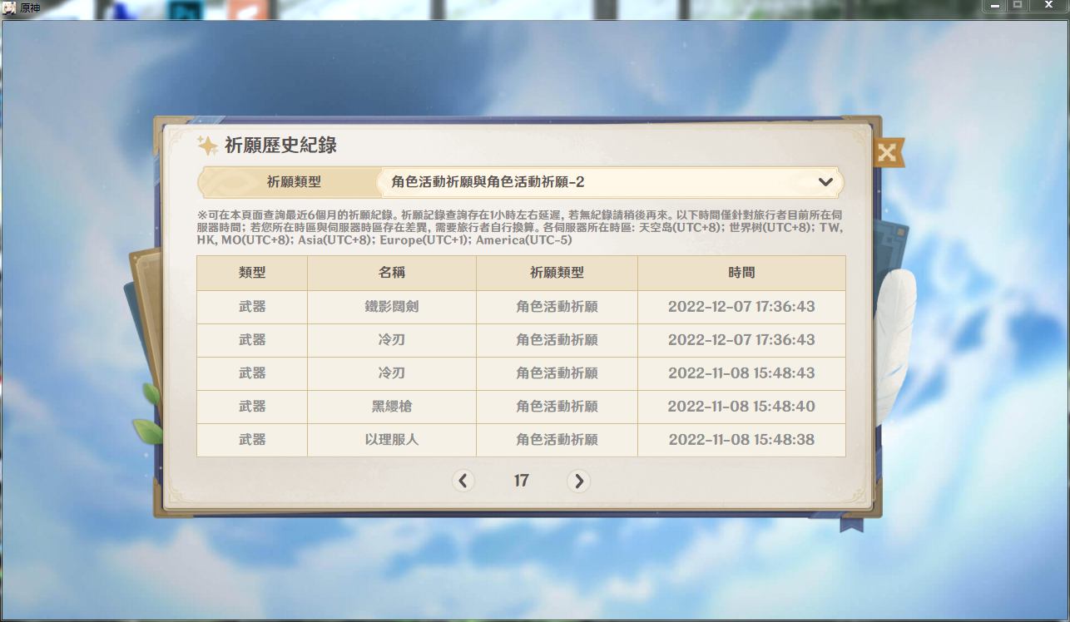The image size is (1070, 622).
Task: Click the 武器 type cell in the 黑纓槍 row
Action: click(252, 407)
